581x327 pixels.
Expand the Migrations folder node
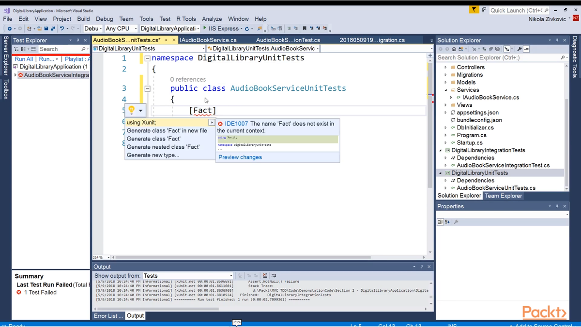(445, 75)
